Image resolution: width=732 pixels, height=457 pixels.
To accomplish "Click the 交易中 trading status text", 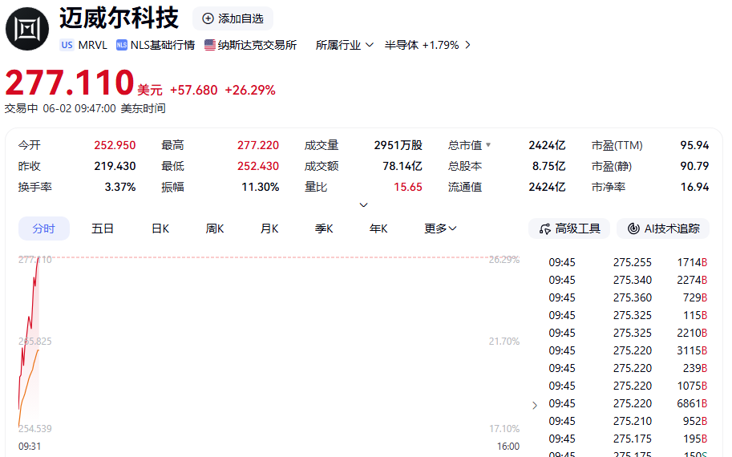I will (22, 108).
